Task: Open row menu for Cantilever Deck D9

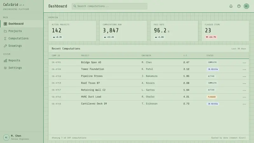Action: pyautogui.click(x=244, y=104)
